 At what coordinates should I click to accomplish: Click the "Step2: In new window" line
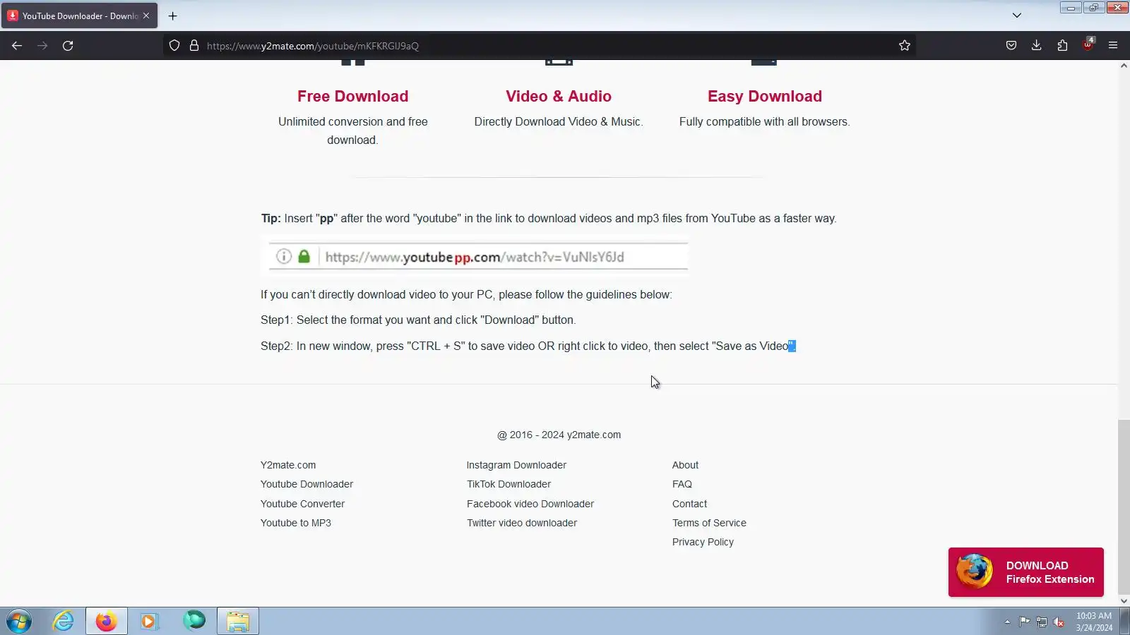point(528,346)
